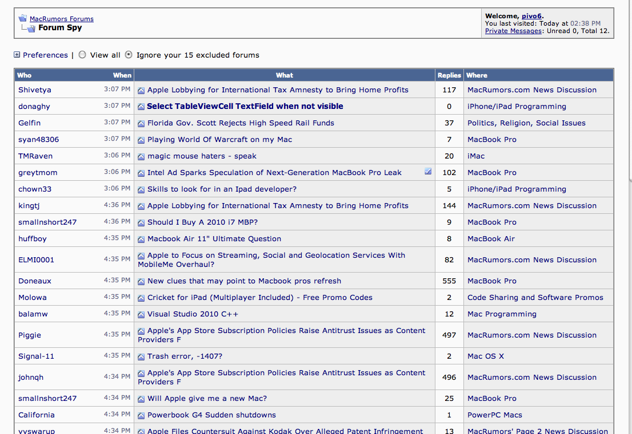The image size is (632, 434).
Task: Open user profile huffboy
Action: [32, 239]
